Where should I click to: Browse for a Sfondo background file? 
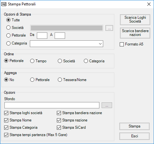point(107,105)
